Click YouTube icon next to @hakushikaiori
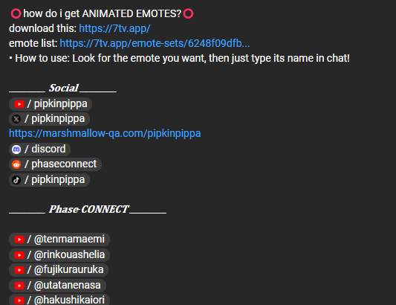 tap(19, 301)
